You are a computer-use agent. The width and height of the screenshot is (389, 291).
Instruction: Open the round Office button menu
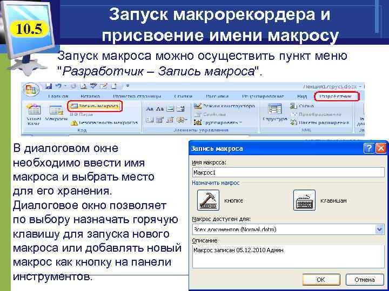[x=31, y=89]
